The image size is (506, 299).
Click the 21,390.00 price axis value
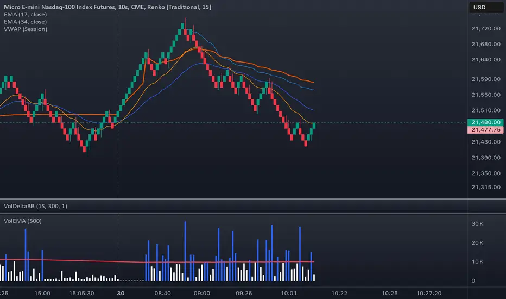point(486,158)
